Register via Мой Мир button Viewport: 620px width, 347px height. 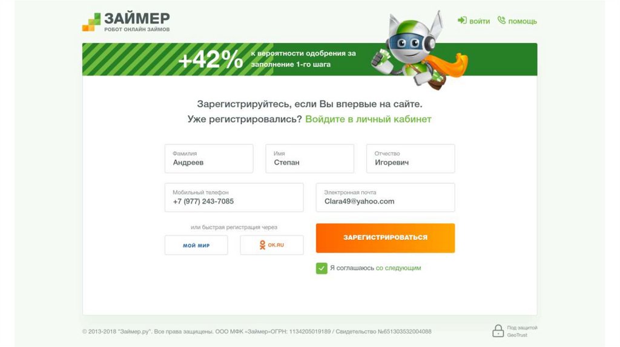point(196,245)
